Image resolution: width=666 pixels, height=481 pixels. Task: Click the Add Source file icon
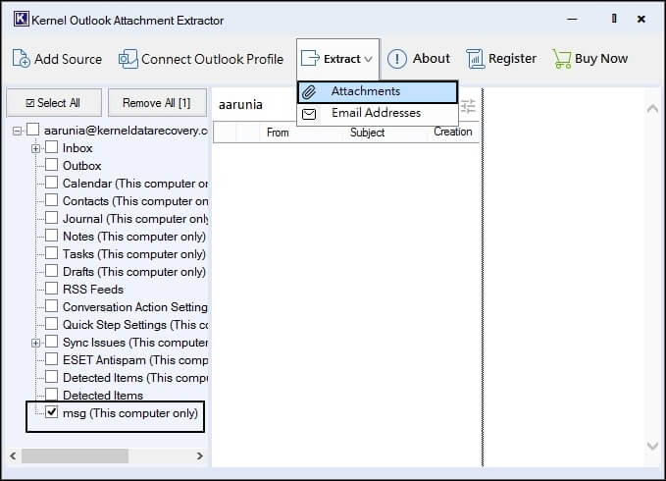pos(21,59)
